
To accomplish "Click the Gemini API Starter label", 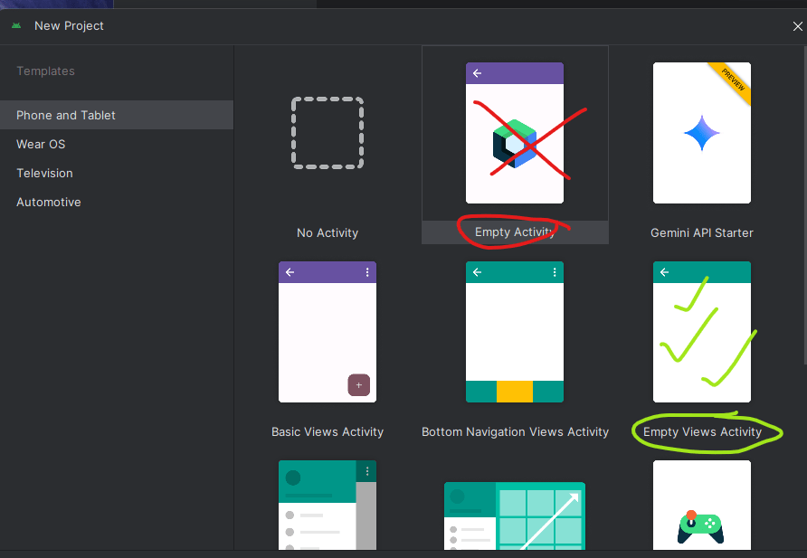I will click(702, 233).
